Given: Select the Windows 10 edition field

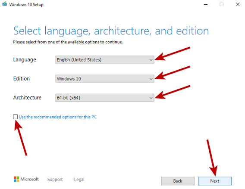Looking at the screenshot, I should pyautogui.click(x=105, y=79).
